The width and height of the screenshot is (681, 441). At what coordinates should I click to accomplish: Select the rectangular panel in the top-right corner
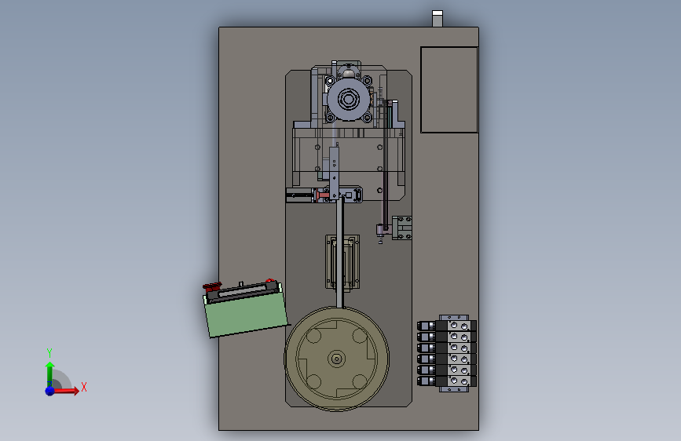tap(449, 90)
